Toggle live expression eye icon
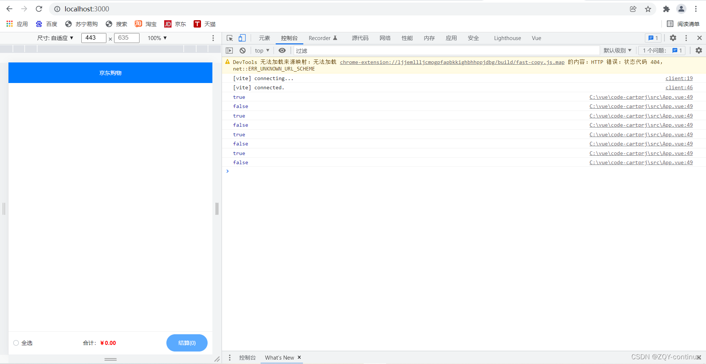Image resolution: width=706 pixels, height=364 pixels. pos(282,50)
